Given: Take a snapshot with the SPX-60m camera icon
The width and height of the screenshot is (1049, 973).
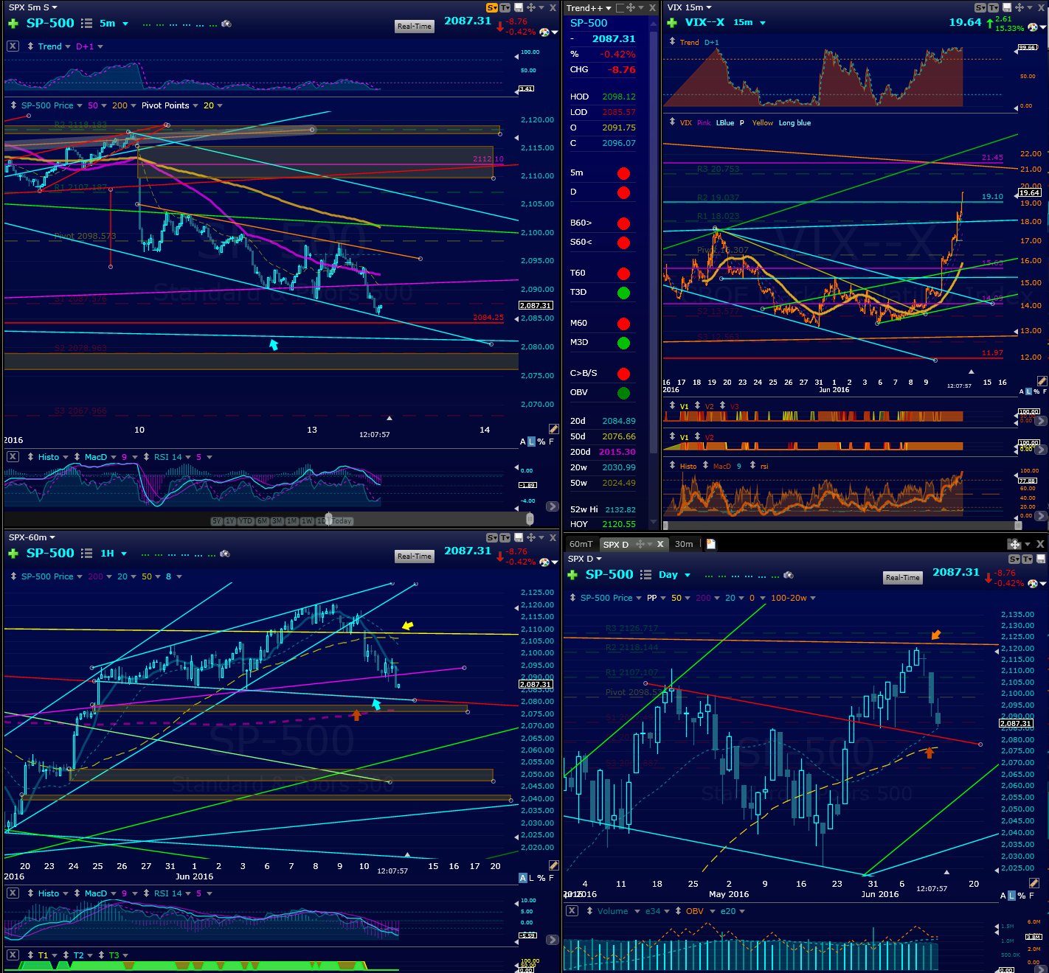Looking at the screenshot, I should [225, 554].
